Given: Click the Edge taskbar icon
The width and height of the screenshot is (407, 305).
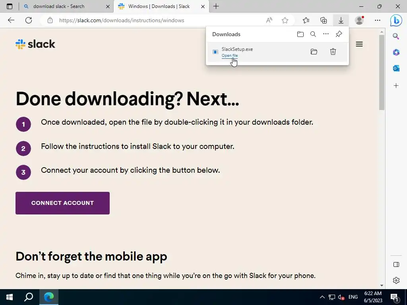Looking at the screenshot, I should click(x=49, y=297).
